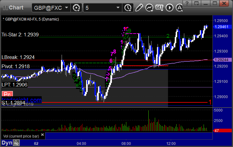Click the LBreak: 1.2924 label
This screenshot has height=147, width=233.
tap(18, 57)
